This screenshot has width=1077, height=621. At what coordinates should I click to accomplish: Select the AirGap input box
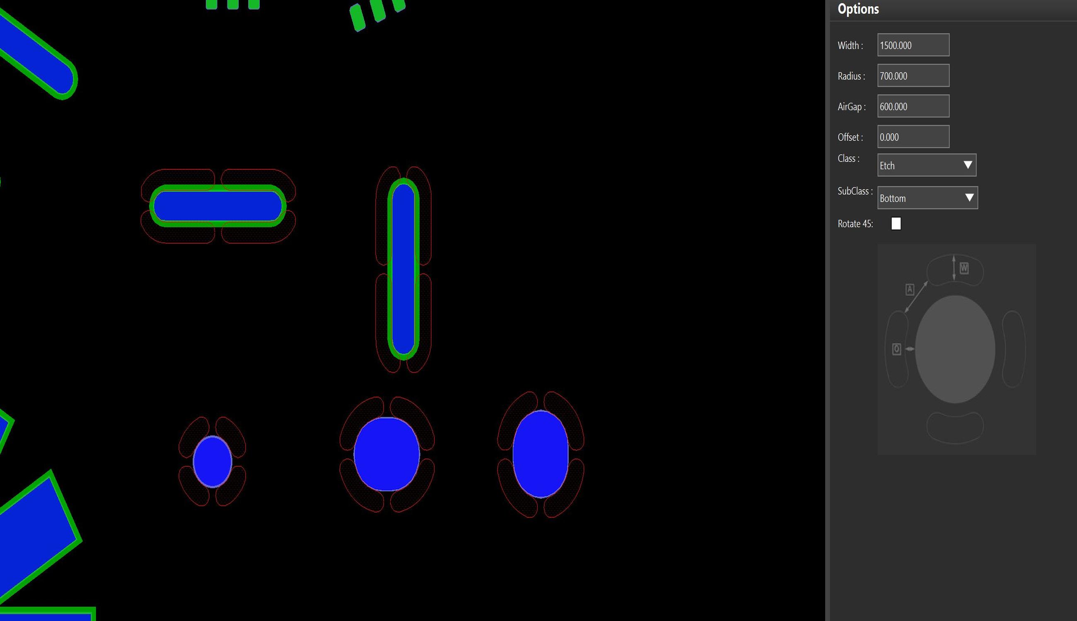tap(913, 106)
